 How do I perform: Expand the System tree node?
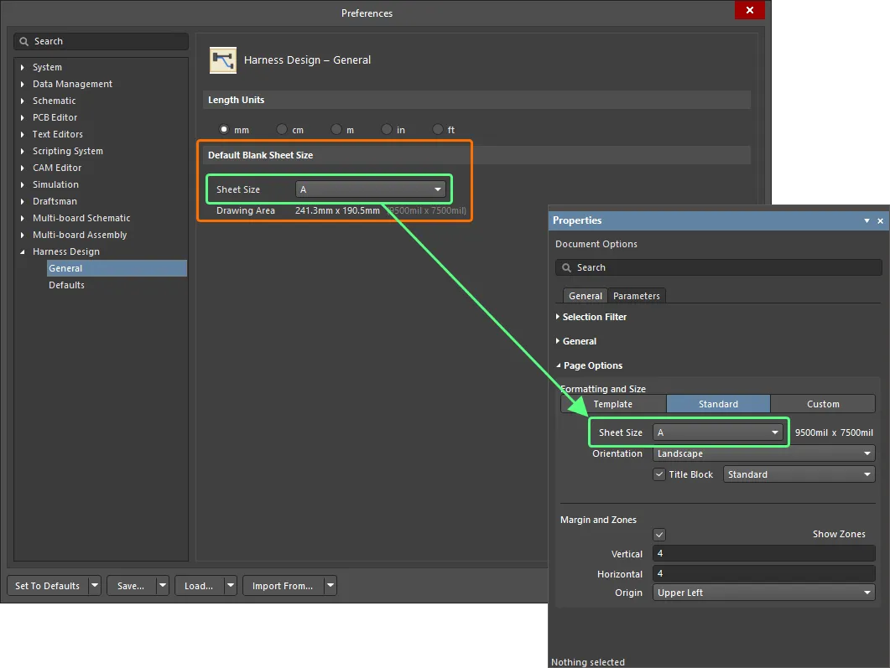tap(23, 67)
